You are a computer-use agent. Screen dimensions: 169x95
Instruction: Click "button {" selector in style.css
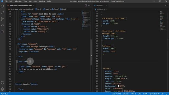pyautogui.click(x=107, y=69)
